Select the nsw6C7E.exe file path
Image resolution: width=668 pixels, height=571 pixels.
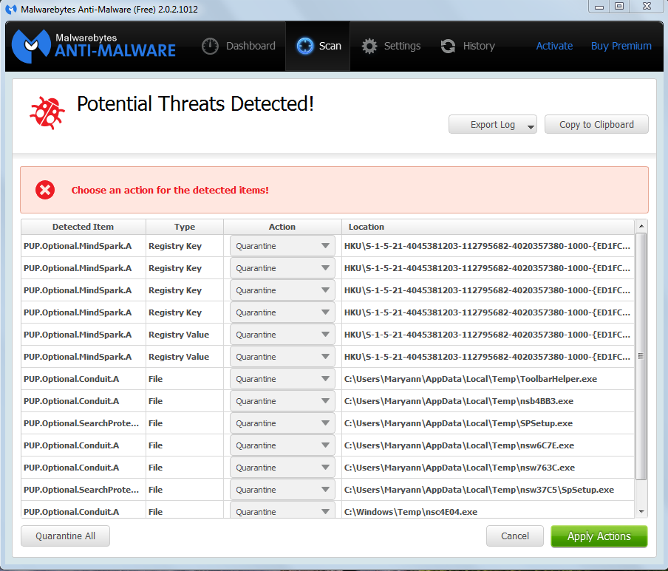pos(459,445)
